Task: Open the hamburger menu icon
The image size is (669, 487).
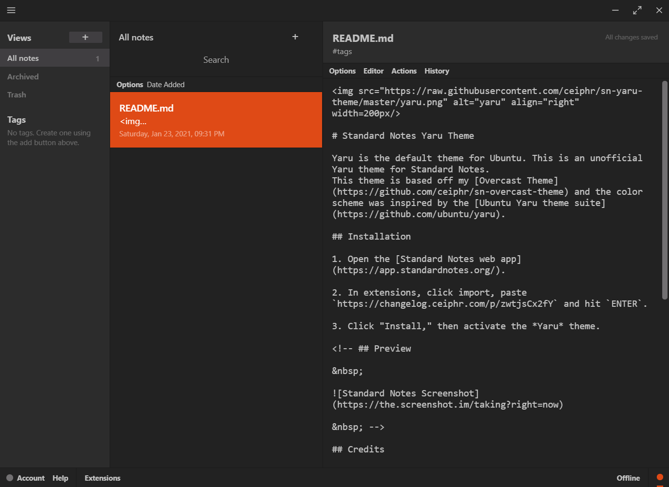Action: coord(11,10)
